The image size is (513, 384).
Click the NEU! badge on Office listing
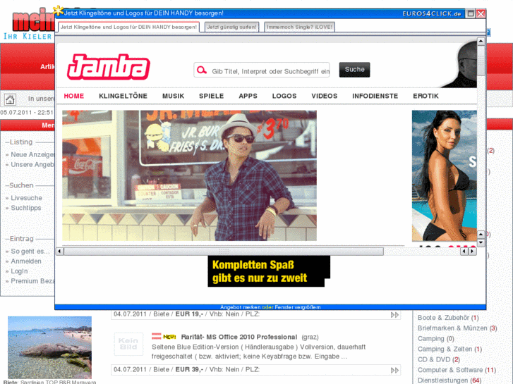169,337
